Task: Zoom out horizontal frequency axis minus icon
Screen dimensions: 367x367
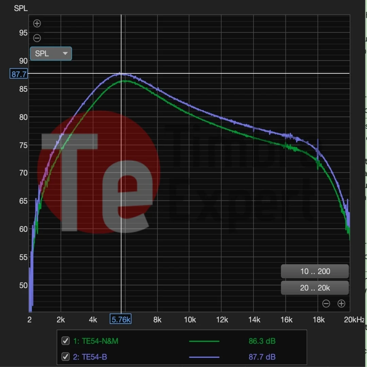Action: [326, 303]
